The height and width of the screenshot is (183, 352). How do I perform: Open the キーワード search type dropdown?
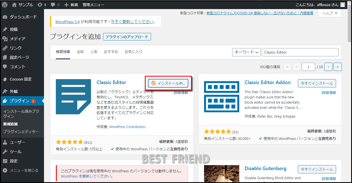click(246, 52)
